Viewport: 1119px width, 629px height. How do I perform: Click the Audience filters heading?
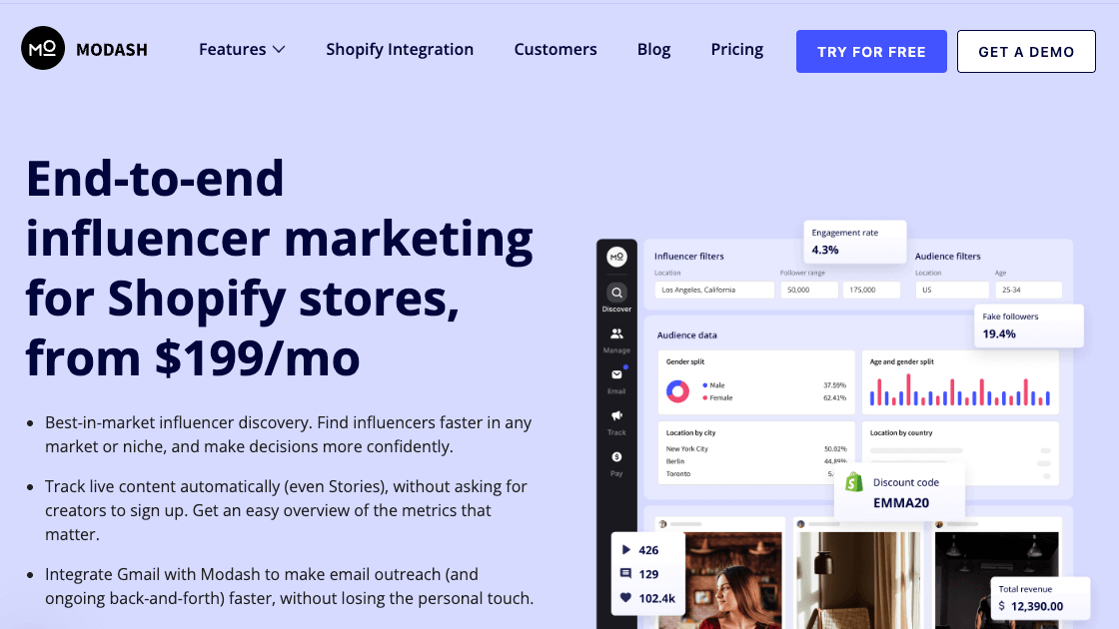click(948, 256)
